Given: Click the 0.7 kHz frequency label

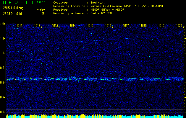Looking at the screenshot, I should (x=3, y=97).
